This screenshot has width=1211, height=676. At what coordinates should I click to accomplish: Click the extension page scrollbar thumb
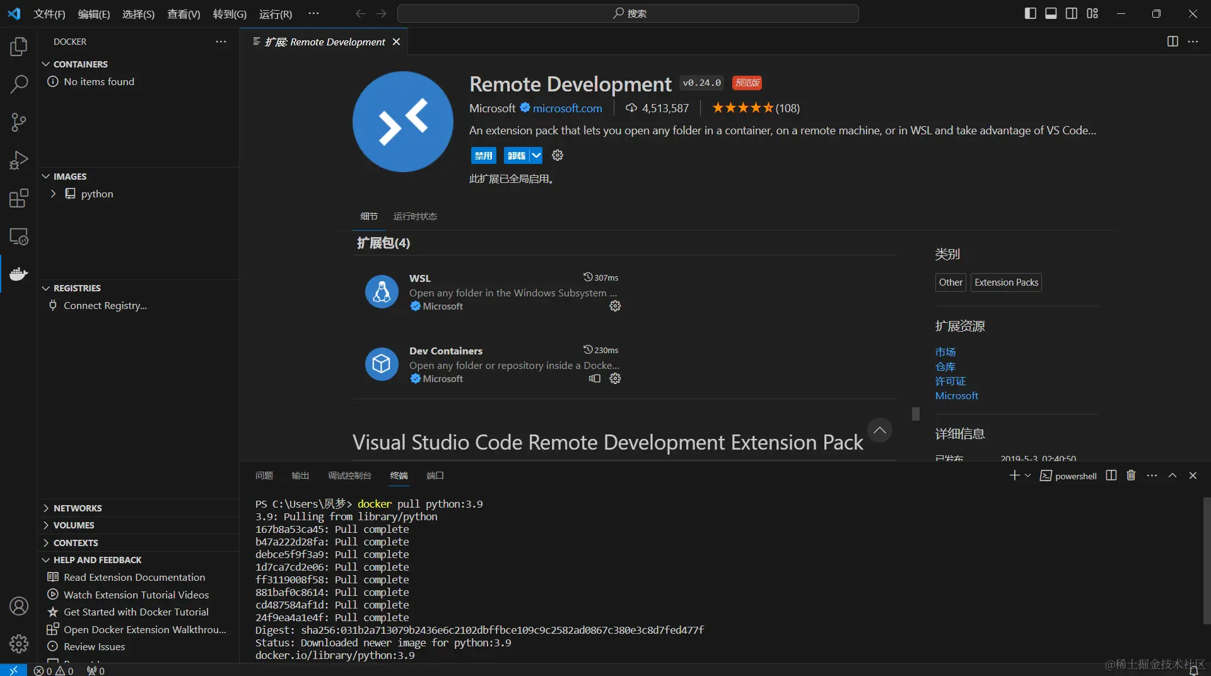pos(916,414)
